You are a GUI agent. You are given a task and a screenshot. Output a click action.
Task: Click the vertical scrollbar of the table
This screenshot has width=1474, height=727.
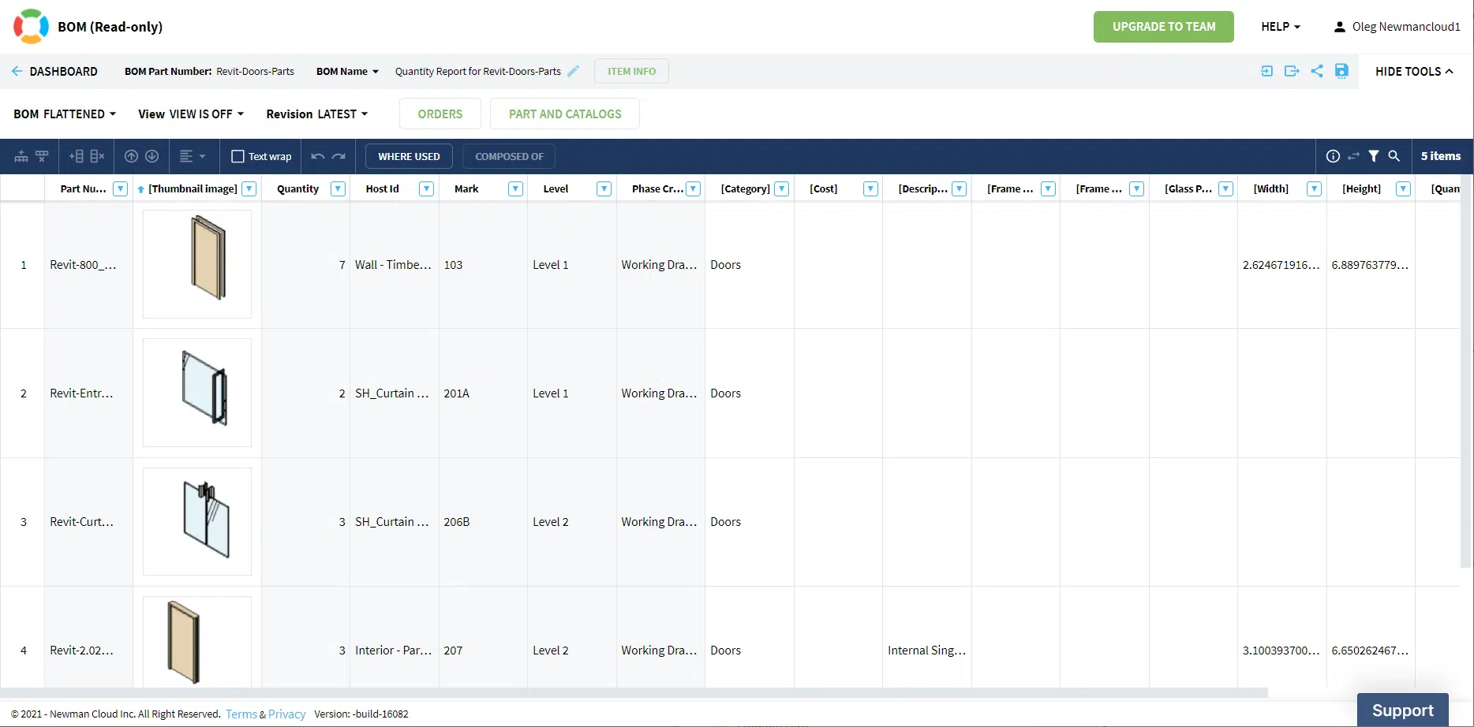(1466, 371)
